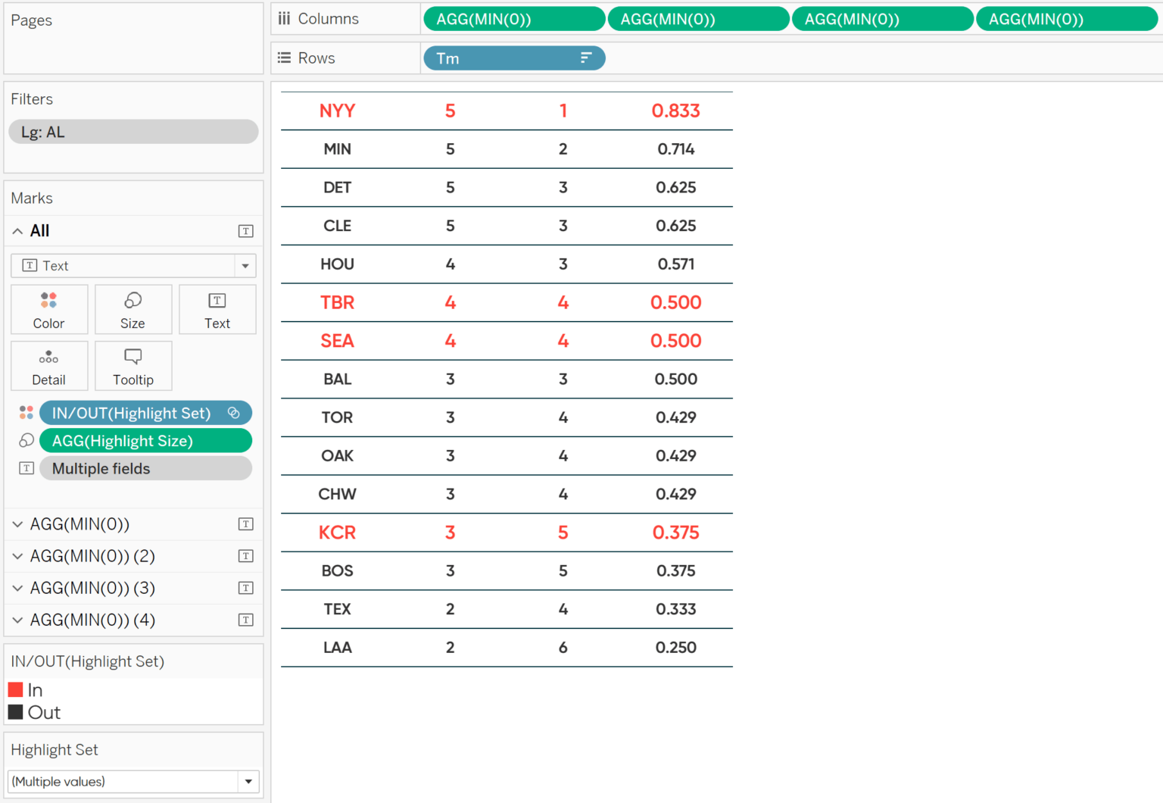The width and height of the screenshot is (1163, 803).
Task: Click the Detail icon in the Marks card
Action: point(48,366)
